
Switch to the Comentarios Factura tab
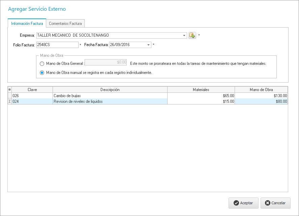[x=65, y=24]
